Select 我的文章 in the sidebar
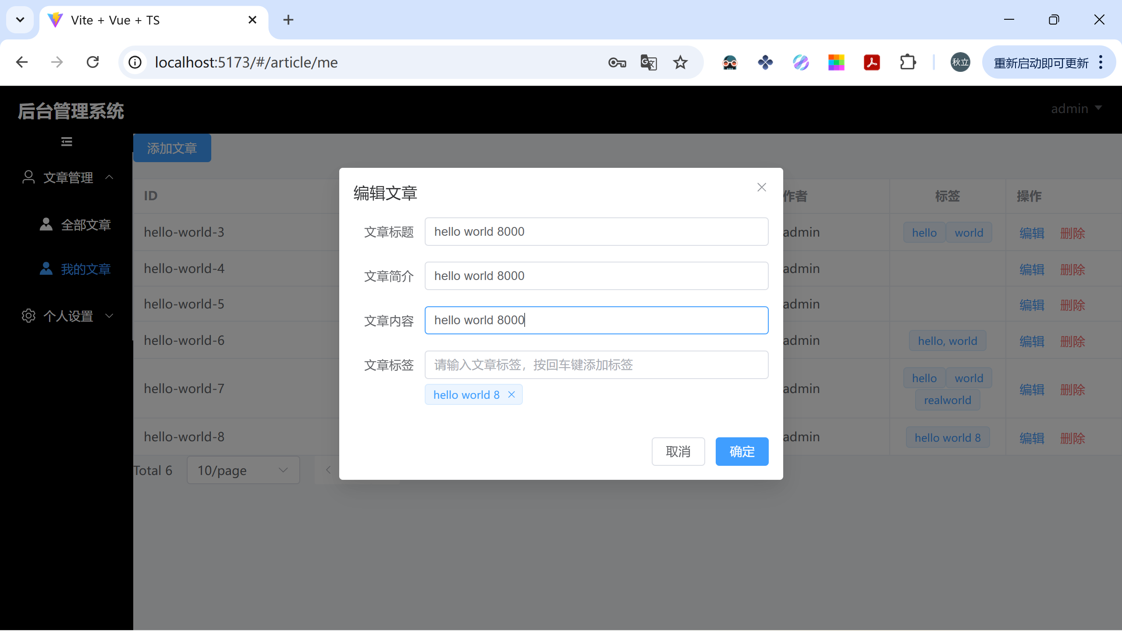 point(85,269)
